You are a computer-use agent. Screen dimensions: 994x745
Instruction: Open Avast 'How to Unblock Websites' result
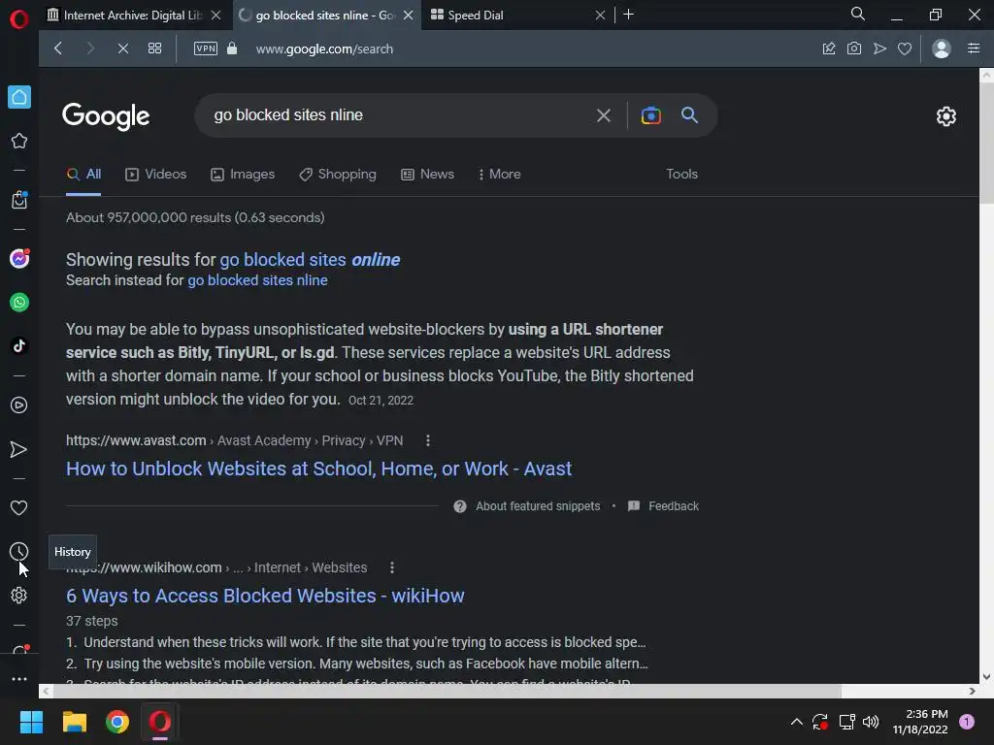[318, 469]
